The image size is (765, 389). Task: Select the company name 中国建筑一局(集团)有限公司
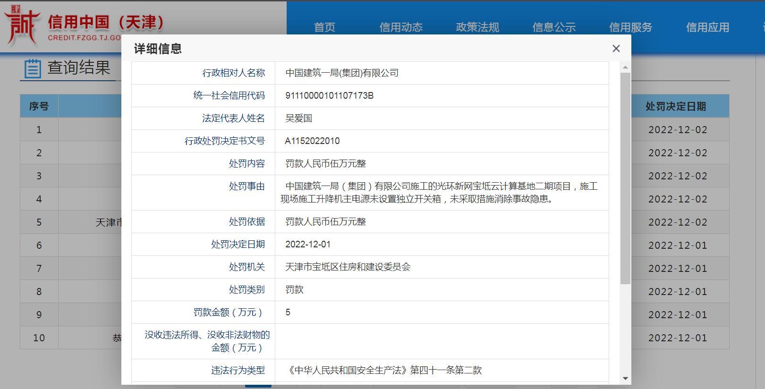pyautogui.click(x=342, y=73)
